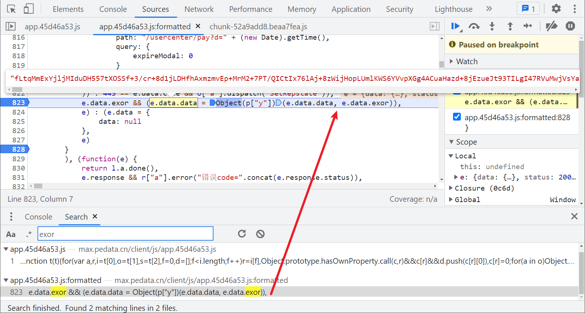
Task: Step into next function call
Action: [492, 26]
